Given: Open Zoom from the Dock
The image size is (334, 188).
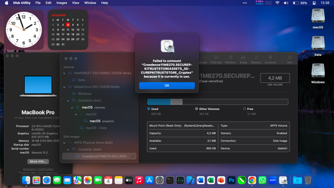Looking at the screenshot, I should (273, 180).
